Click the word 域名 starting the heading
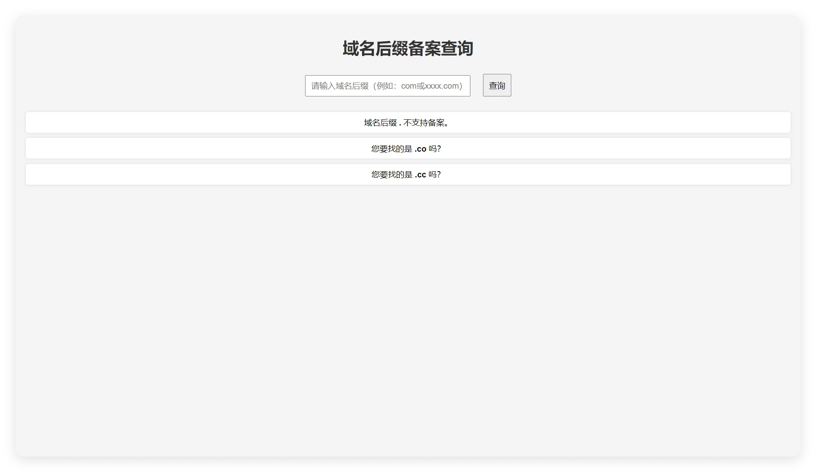The height and width of the screenshot is (472, 816). click(358, 49)
